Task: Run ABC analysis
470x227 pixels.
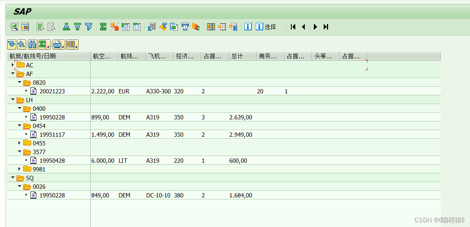Action: point(196,27)
